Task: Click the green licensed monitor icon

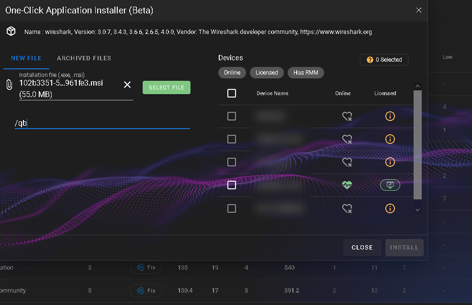Action: click(390, 185)
